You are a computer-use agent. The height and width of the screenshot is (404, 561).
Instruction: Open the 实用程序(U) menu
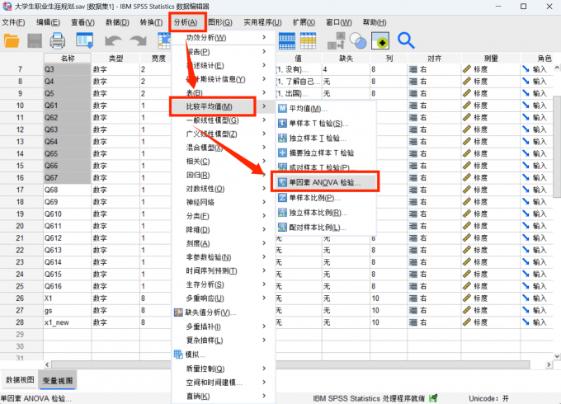pyautogui.click(x=262, y=22)
